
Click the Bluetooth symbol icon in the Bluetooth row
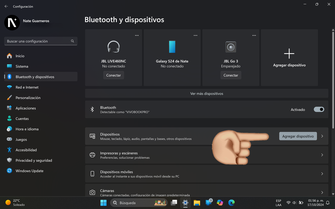tap(92, 110)
